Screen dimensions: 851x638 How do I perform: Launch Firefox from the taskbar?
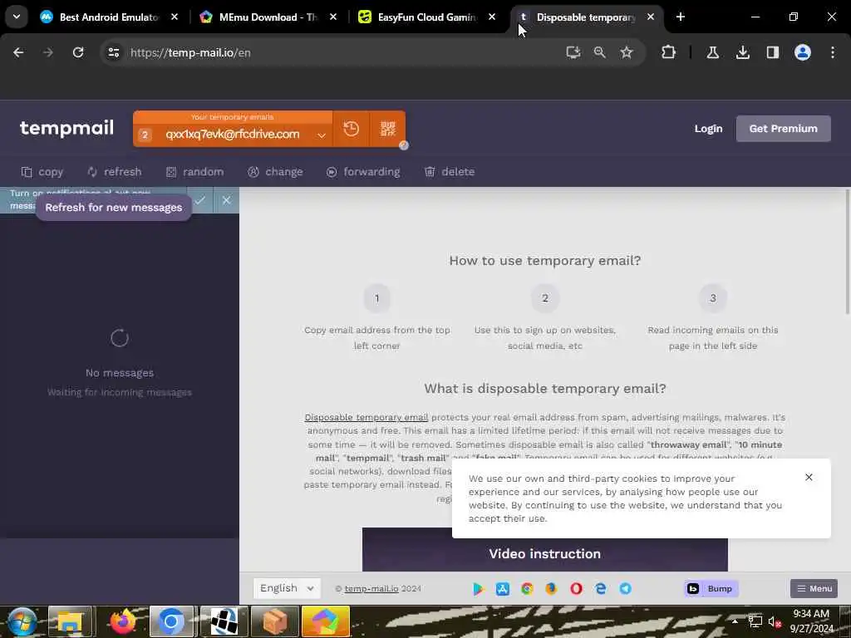click(x=122, y=621)
